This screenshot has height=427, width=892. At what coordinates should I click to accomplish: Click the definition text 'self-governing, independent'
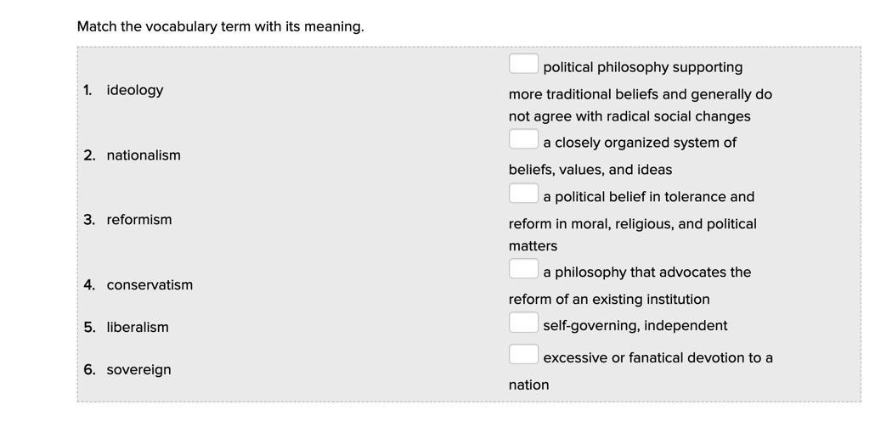click(x=635, y=326)
